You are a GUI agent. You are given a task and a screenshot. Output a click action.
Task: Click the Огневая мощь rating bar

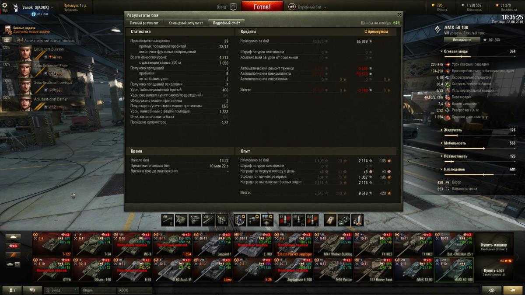point(479,56)
